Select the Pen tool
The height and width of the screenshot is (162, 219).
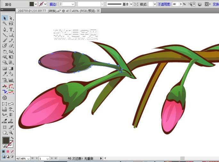[5, 29]
